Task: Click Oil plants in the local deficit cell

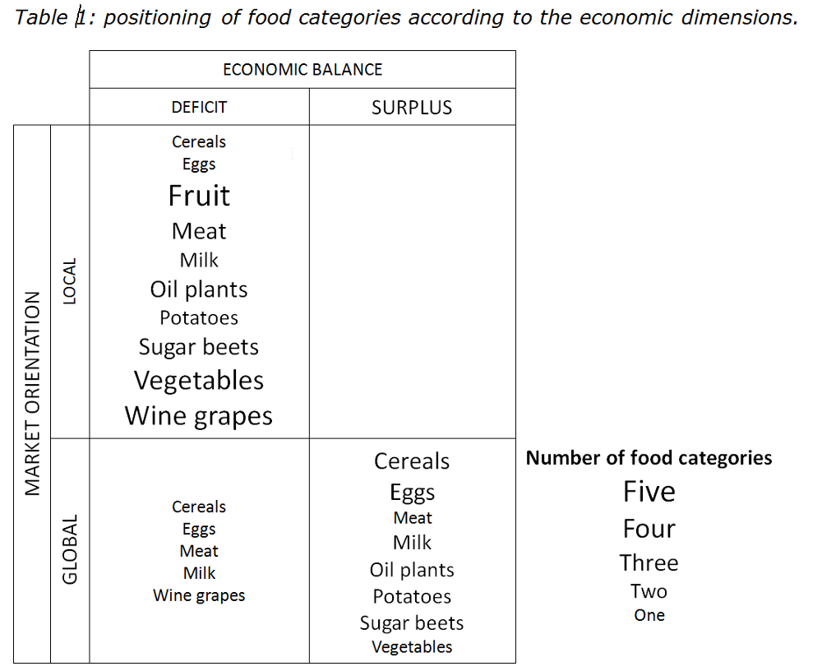Action: 199,289
